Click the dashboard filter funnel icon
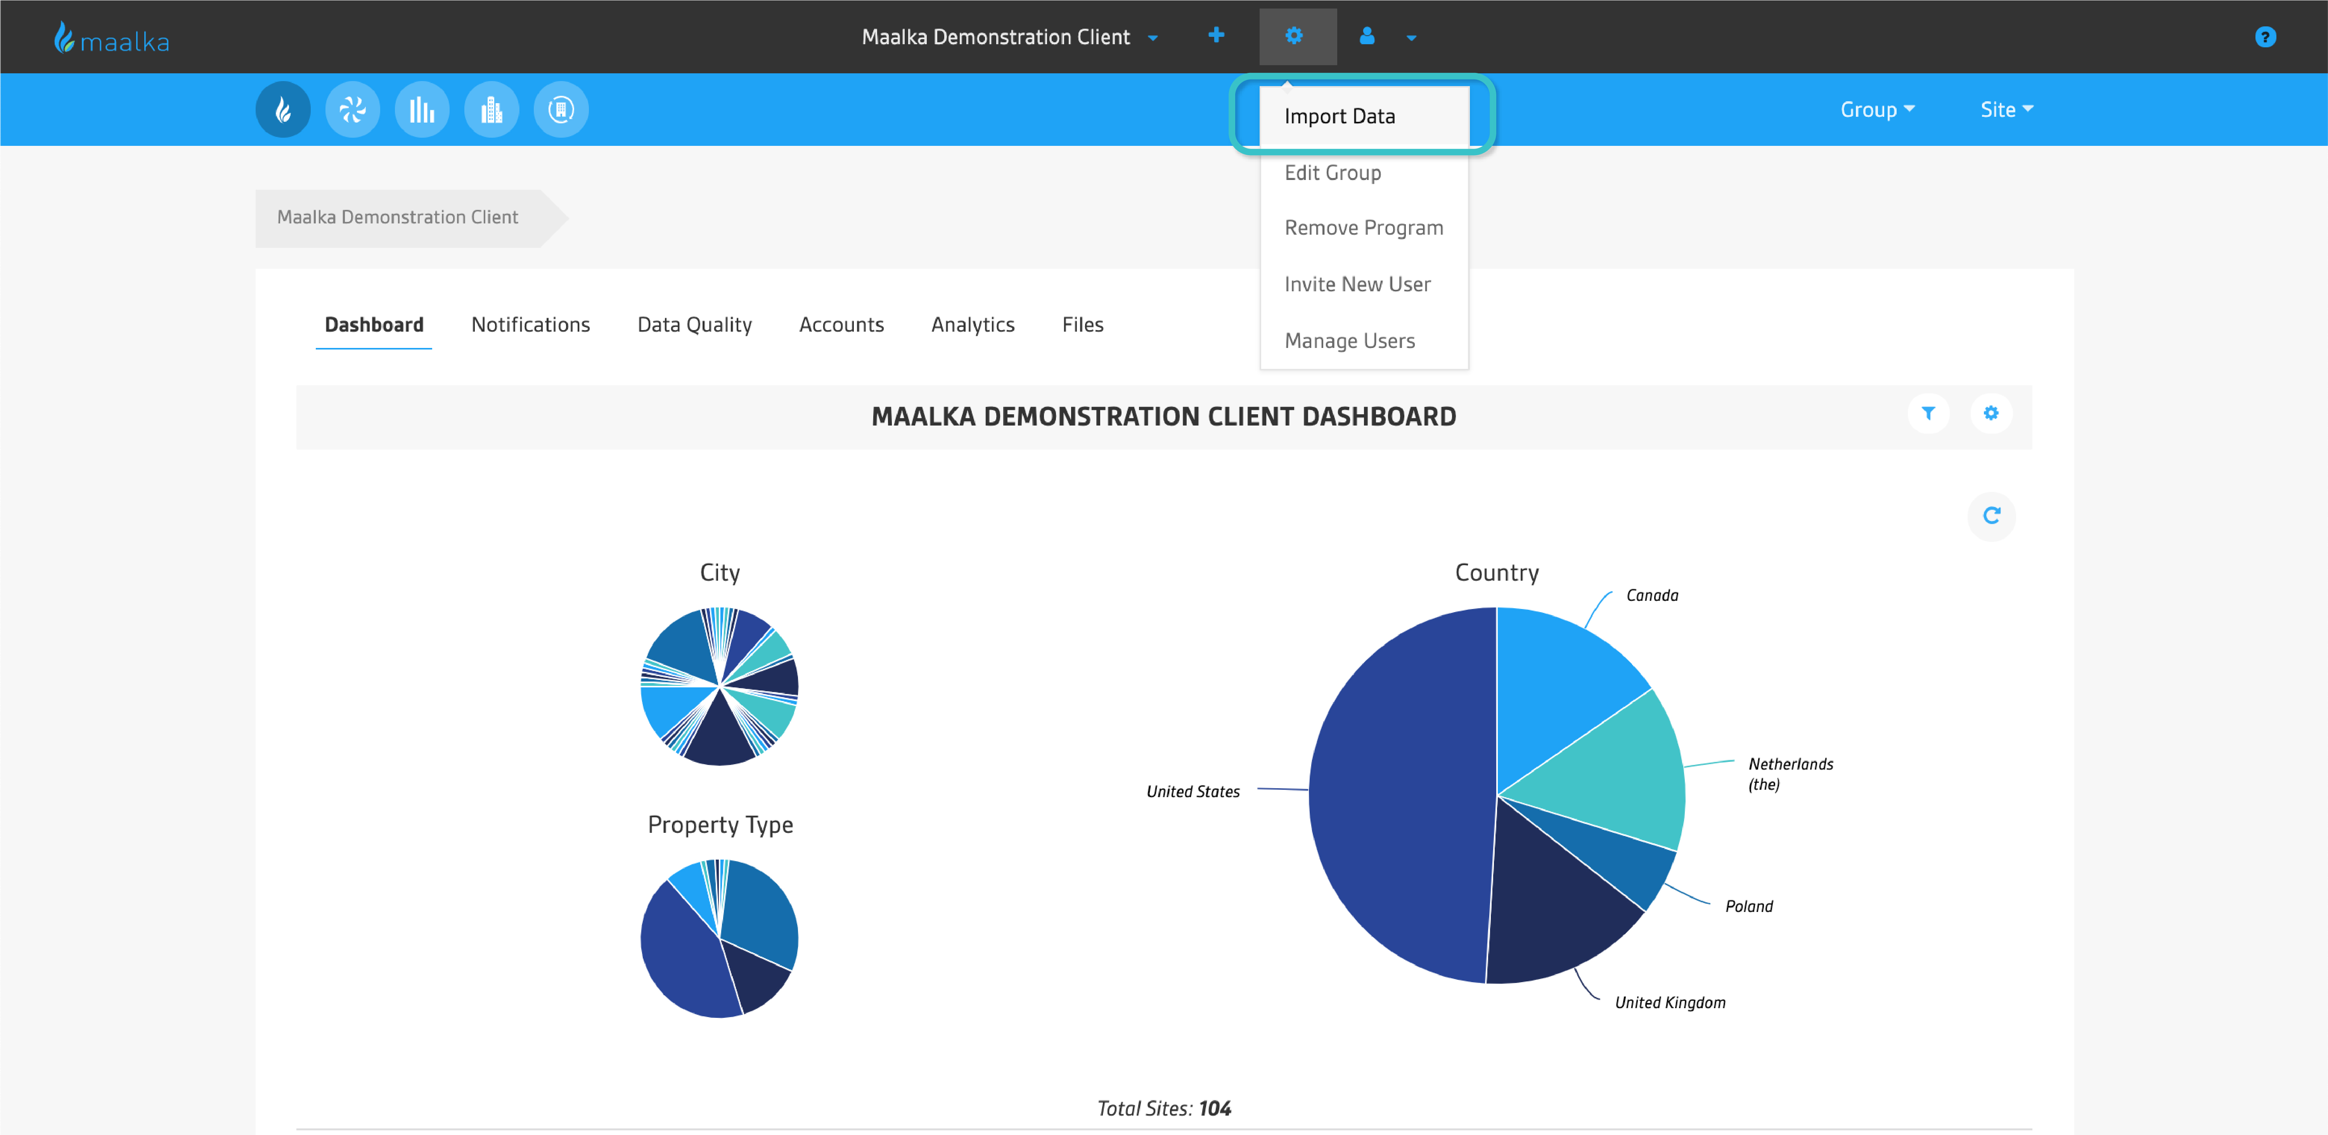Viewport: 2328px width, 1135px height. (x=1928, y=414)
